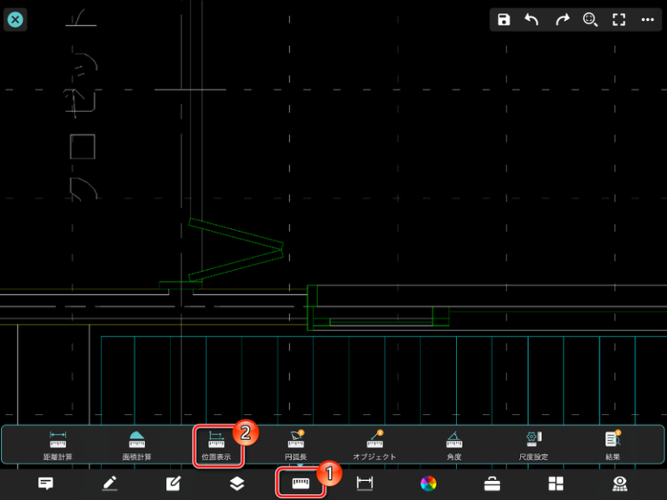667x500 pixels.
Task: Open the toolbox briefcase menu
Action: 492,484
